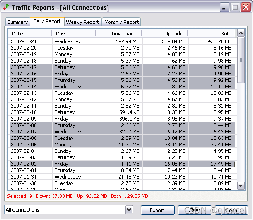This screenshot has height=220, width=253.
Task: Select the 2007-02-12 date cell
Action: (x=24, y=99)
